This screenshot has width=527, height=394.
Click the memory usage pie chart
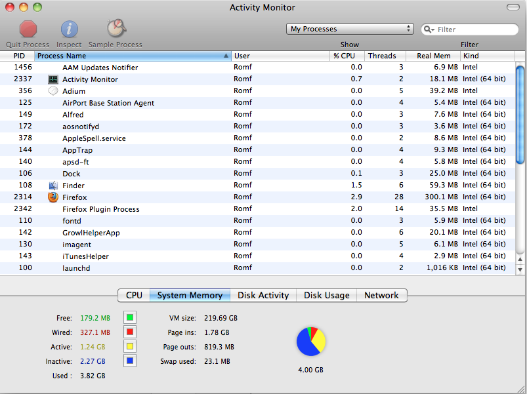pyautogui.click(x=311, y=342)
